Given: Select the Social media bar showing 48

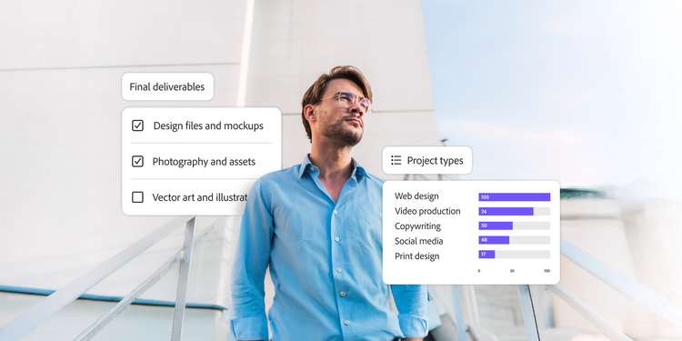Looking at the screenshot, I should coord(494,240).
